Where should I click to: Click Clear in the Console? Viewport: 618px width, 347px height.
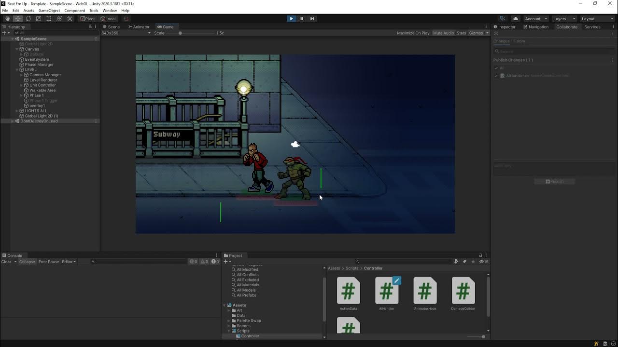(6, 262)
